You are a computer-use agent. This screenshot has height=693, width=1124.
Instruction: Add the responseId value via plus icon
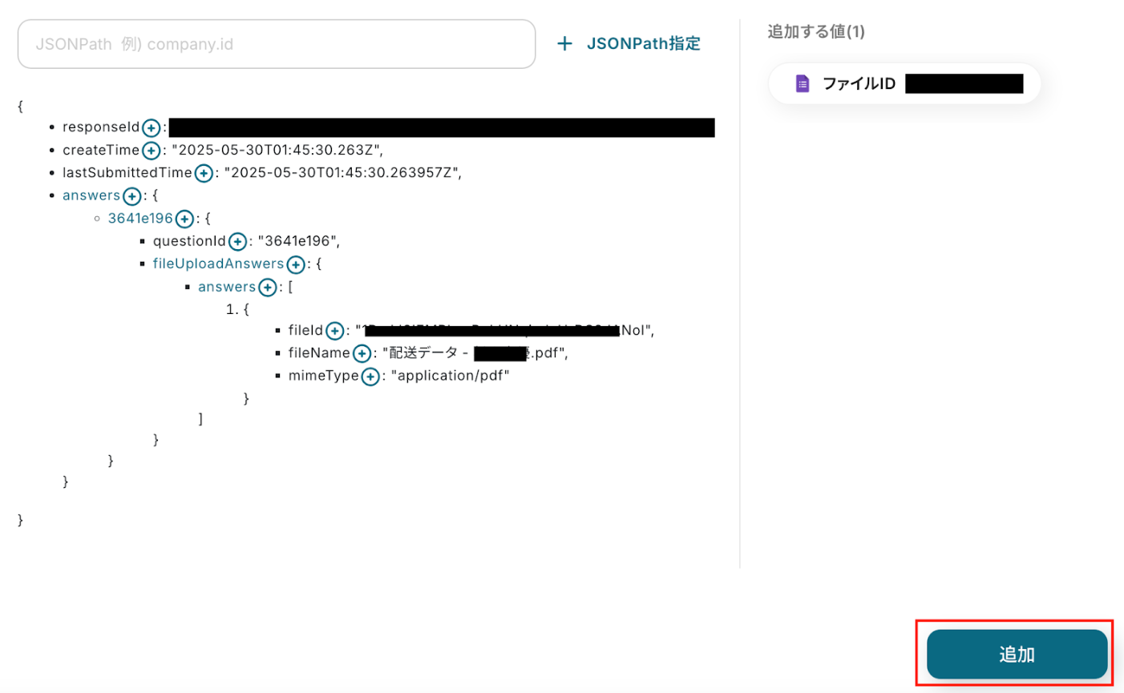tap(151, 127)
